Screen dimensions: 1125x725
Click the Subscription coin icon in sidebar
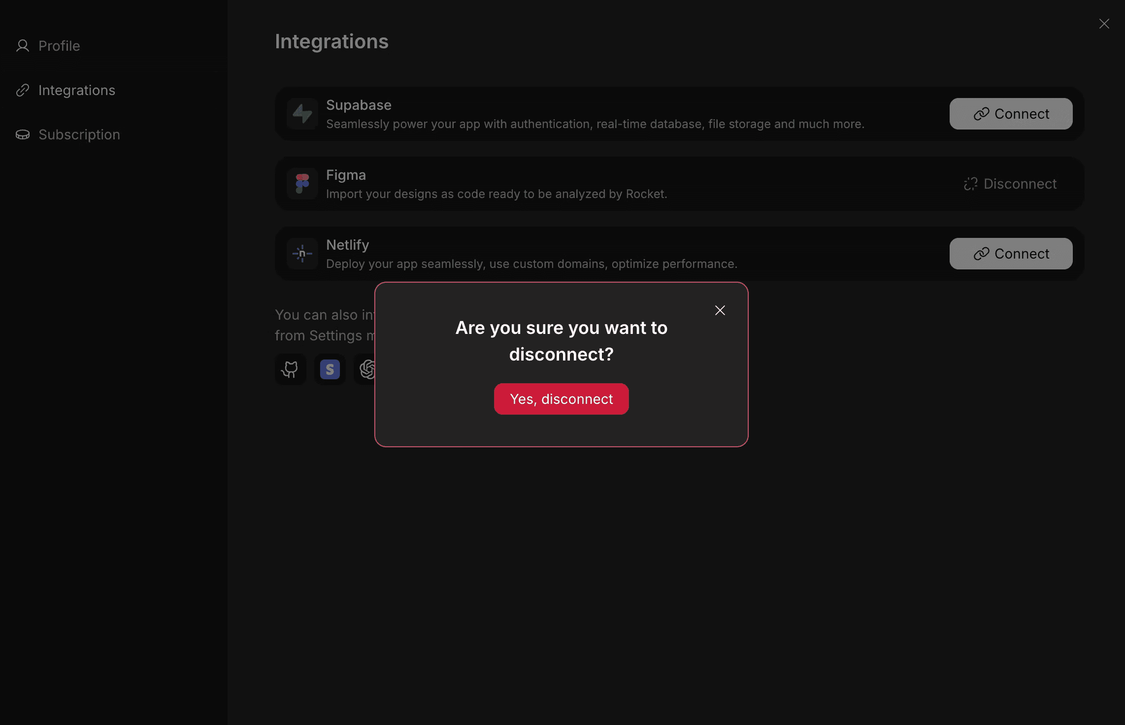tap(23, 134)
